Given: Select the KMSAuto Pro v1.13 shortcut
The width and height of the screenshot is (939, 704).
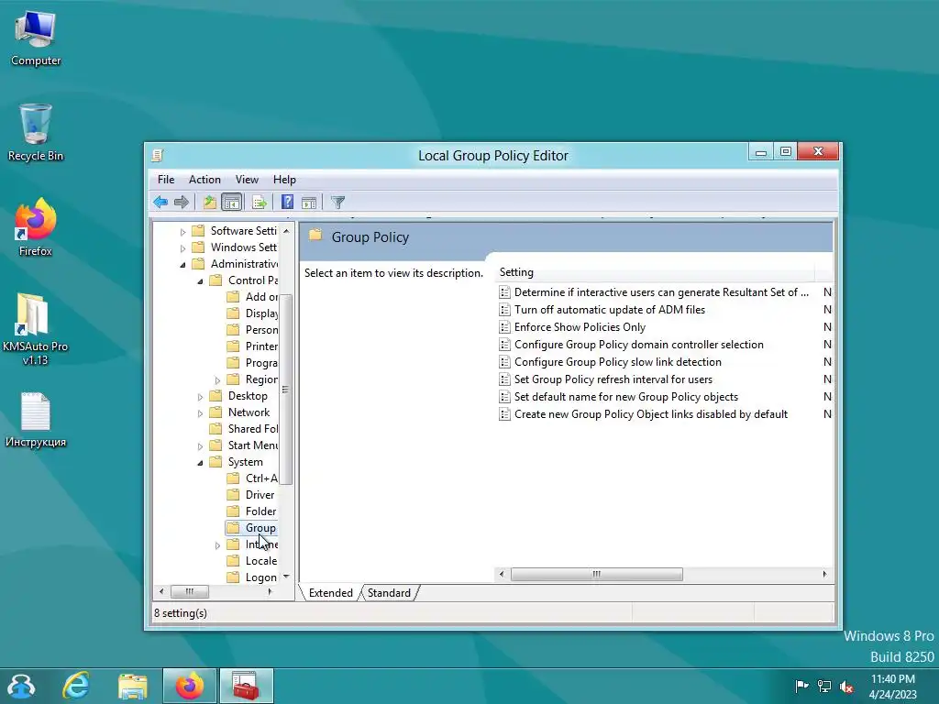Looking at the screenshot, I should (36, 329).
